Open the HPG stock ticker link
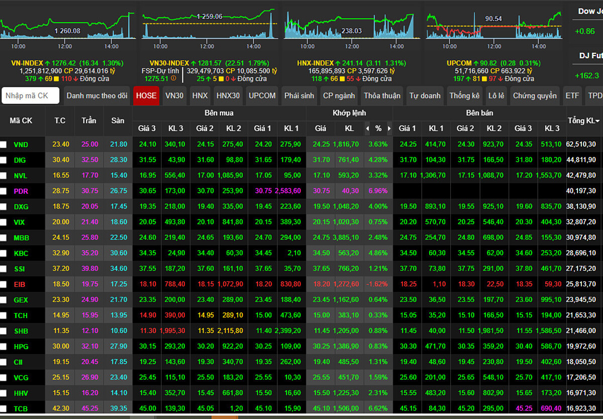This screenshot has height=419, width=603. [x=21, y=347]
